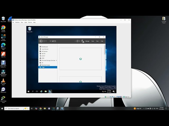Open the notifications flag in Server Manager

(83, 41)
